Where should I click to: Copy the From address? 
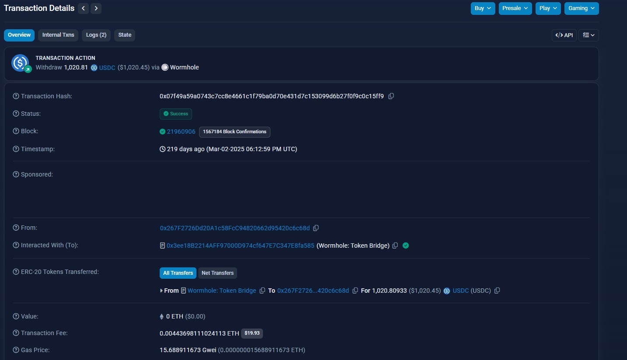click(316, 228)
